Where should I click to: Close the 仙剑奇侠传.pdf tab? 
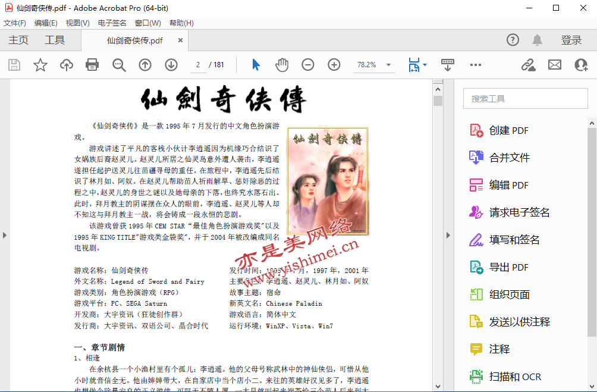(x=181, y=40)
